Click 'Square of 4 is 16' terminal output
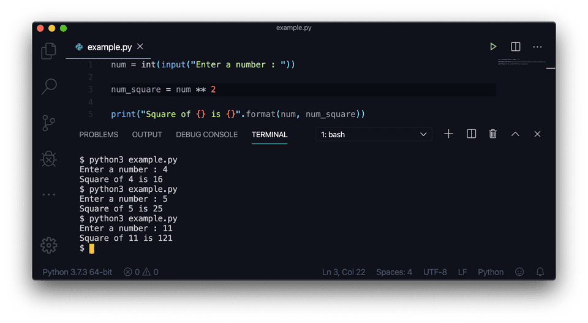 [121, 180]
